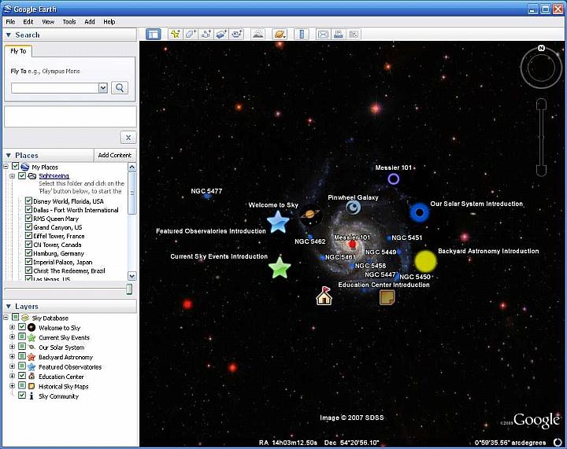Screen dimensions: 567x449
Task: Open the Sightseeing link
Action: (x=54, y=176)
